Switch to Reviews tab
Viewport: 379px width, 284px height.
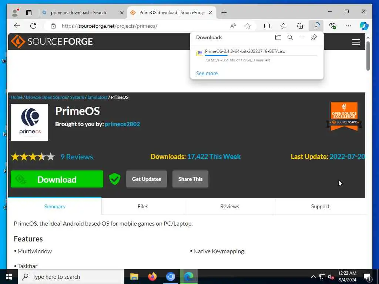[x=229, y=206]
